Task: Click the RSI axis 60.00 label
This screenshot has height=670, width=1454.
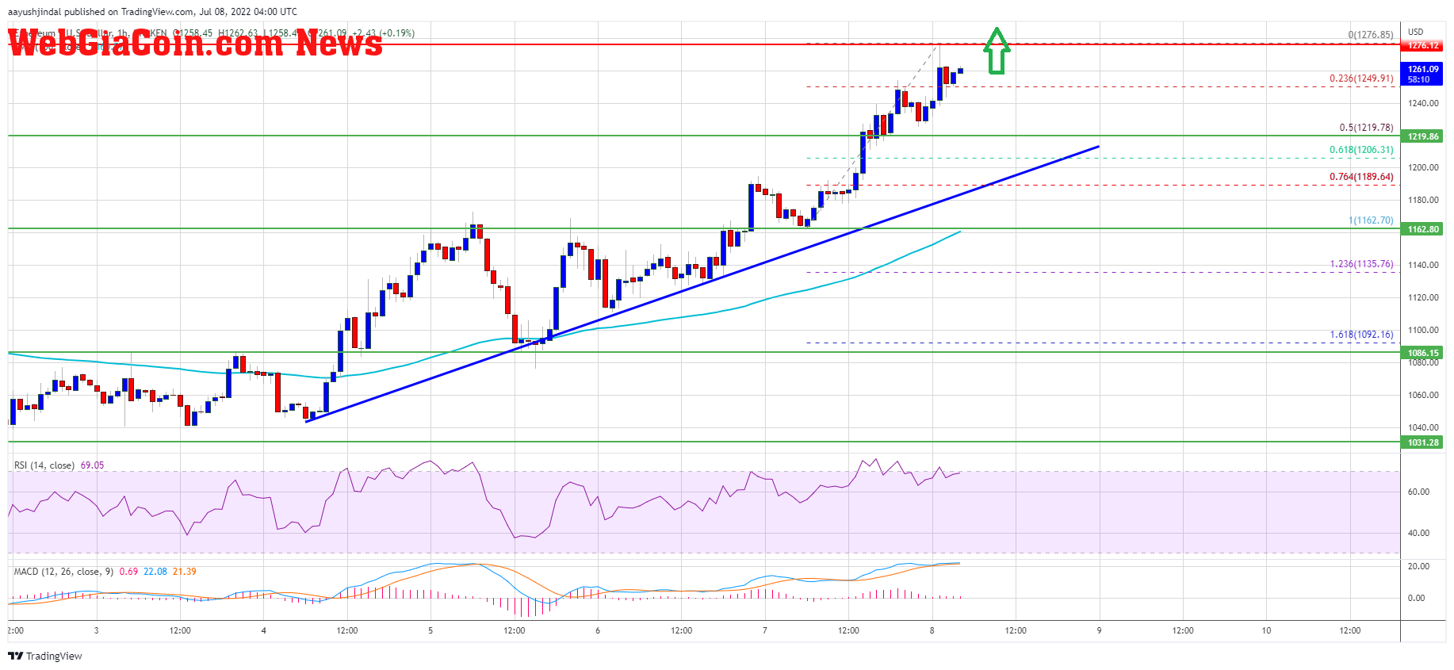Action: (x=1418, y=492)
